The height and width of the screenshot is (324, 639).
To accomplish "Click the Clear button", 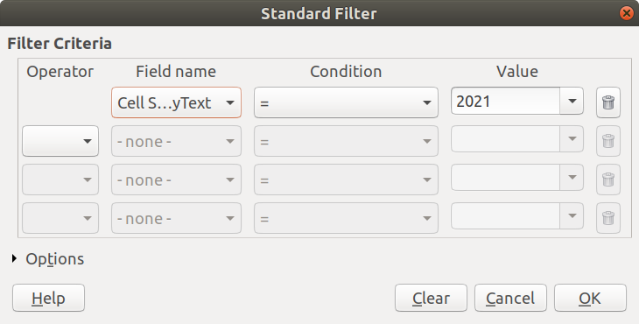I will coord(431,298).
